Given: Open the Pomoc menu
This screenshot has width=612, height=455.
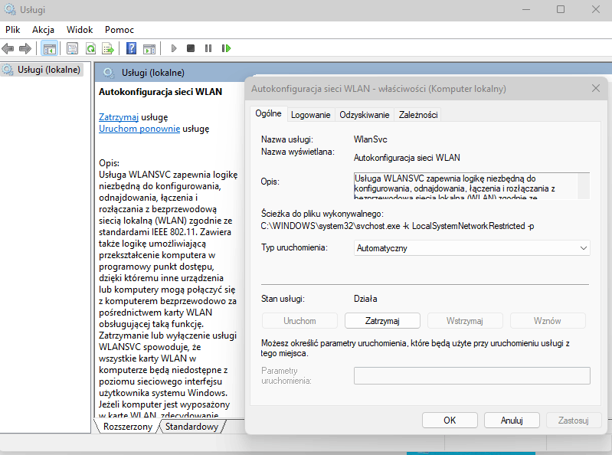Looking at the screenshot, I should (119, 30).
